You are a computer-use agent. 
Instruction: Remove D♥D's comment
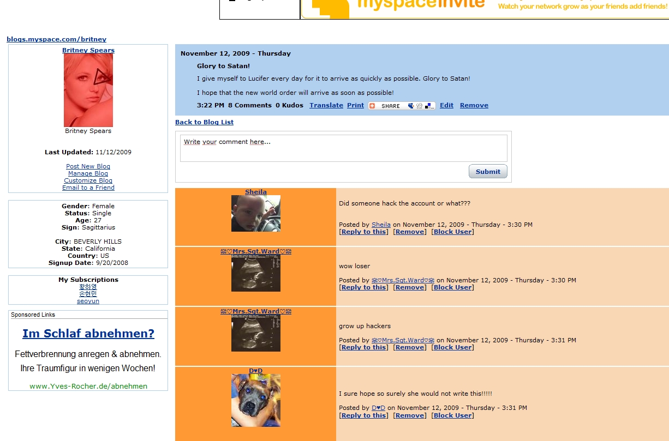tap(409, 415)
